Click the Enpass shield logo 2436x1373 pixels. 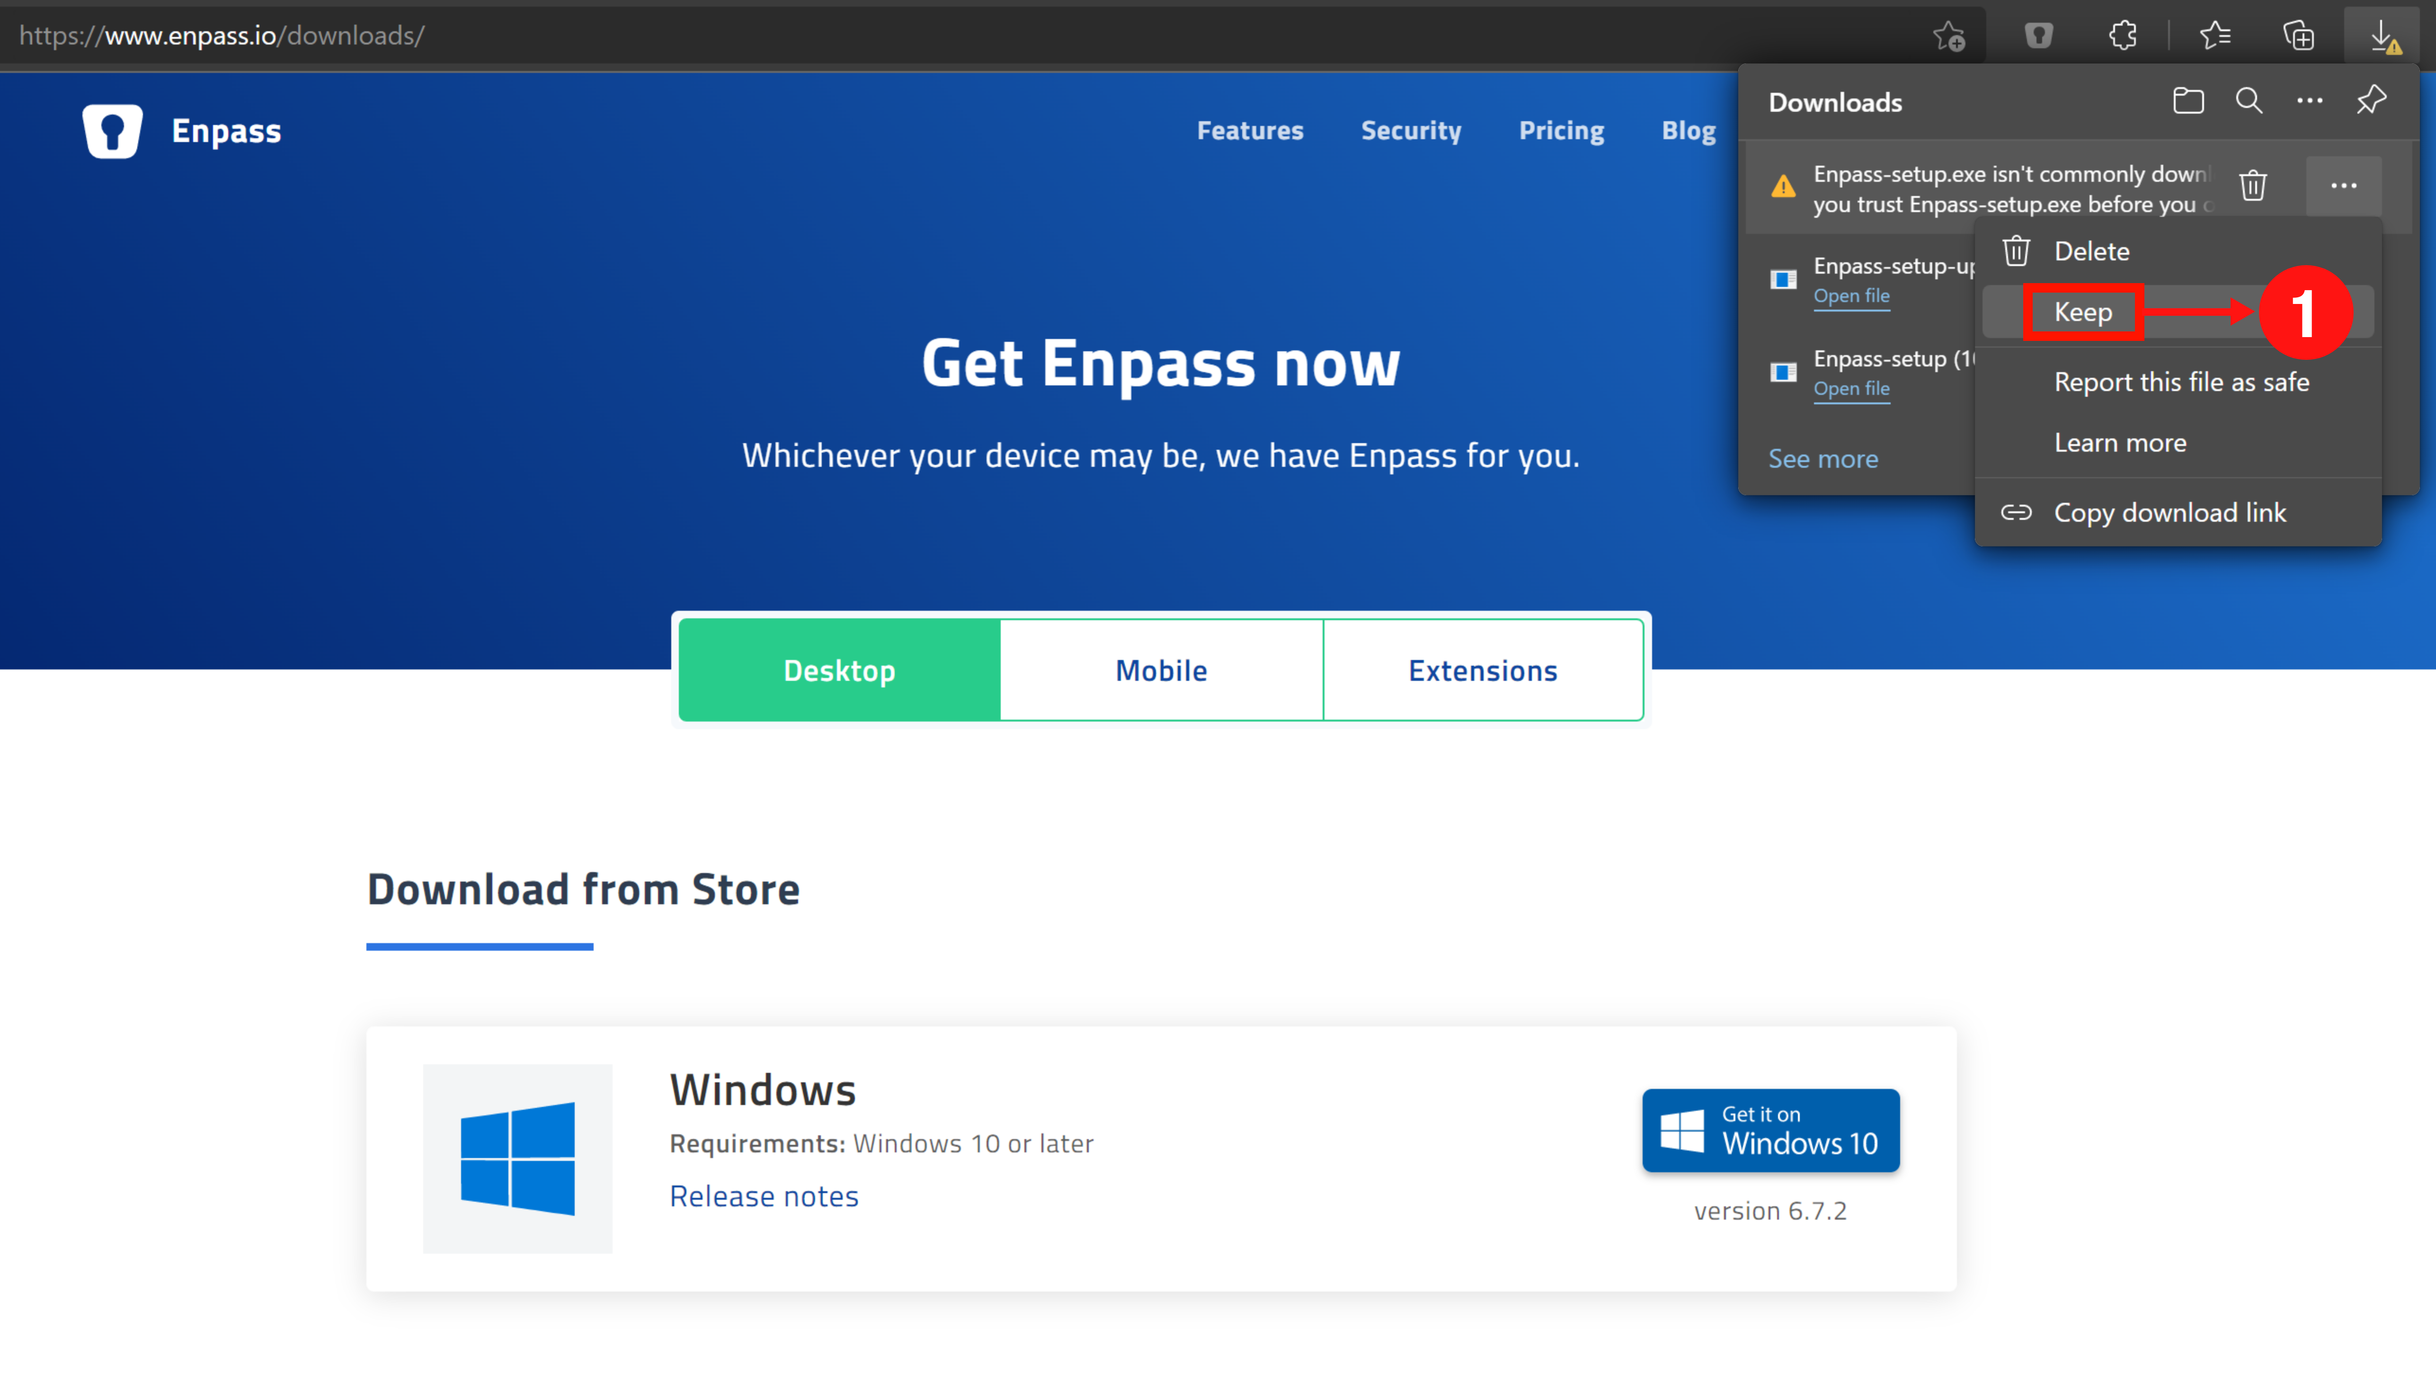coord(113,132)
